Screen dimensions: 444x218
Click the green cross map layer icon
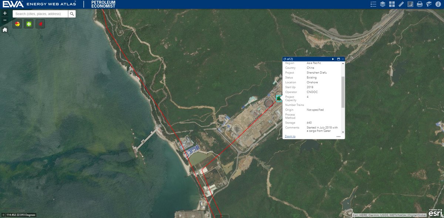(28, 23)
